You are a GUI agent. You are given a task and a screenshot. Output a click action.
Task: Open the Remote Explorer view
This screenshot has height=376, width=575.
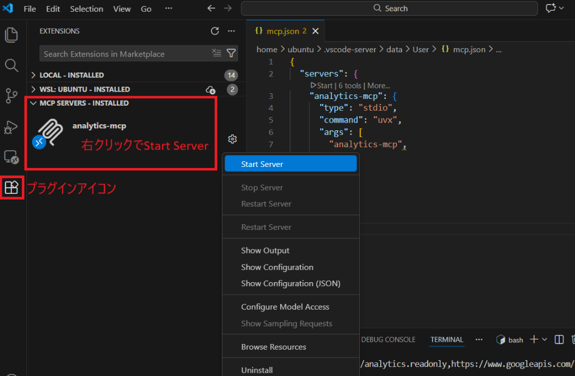tap(11, 157)
